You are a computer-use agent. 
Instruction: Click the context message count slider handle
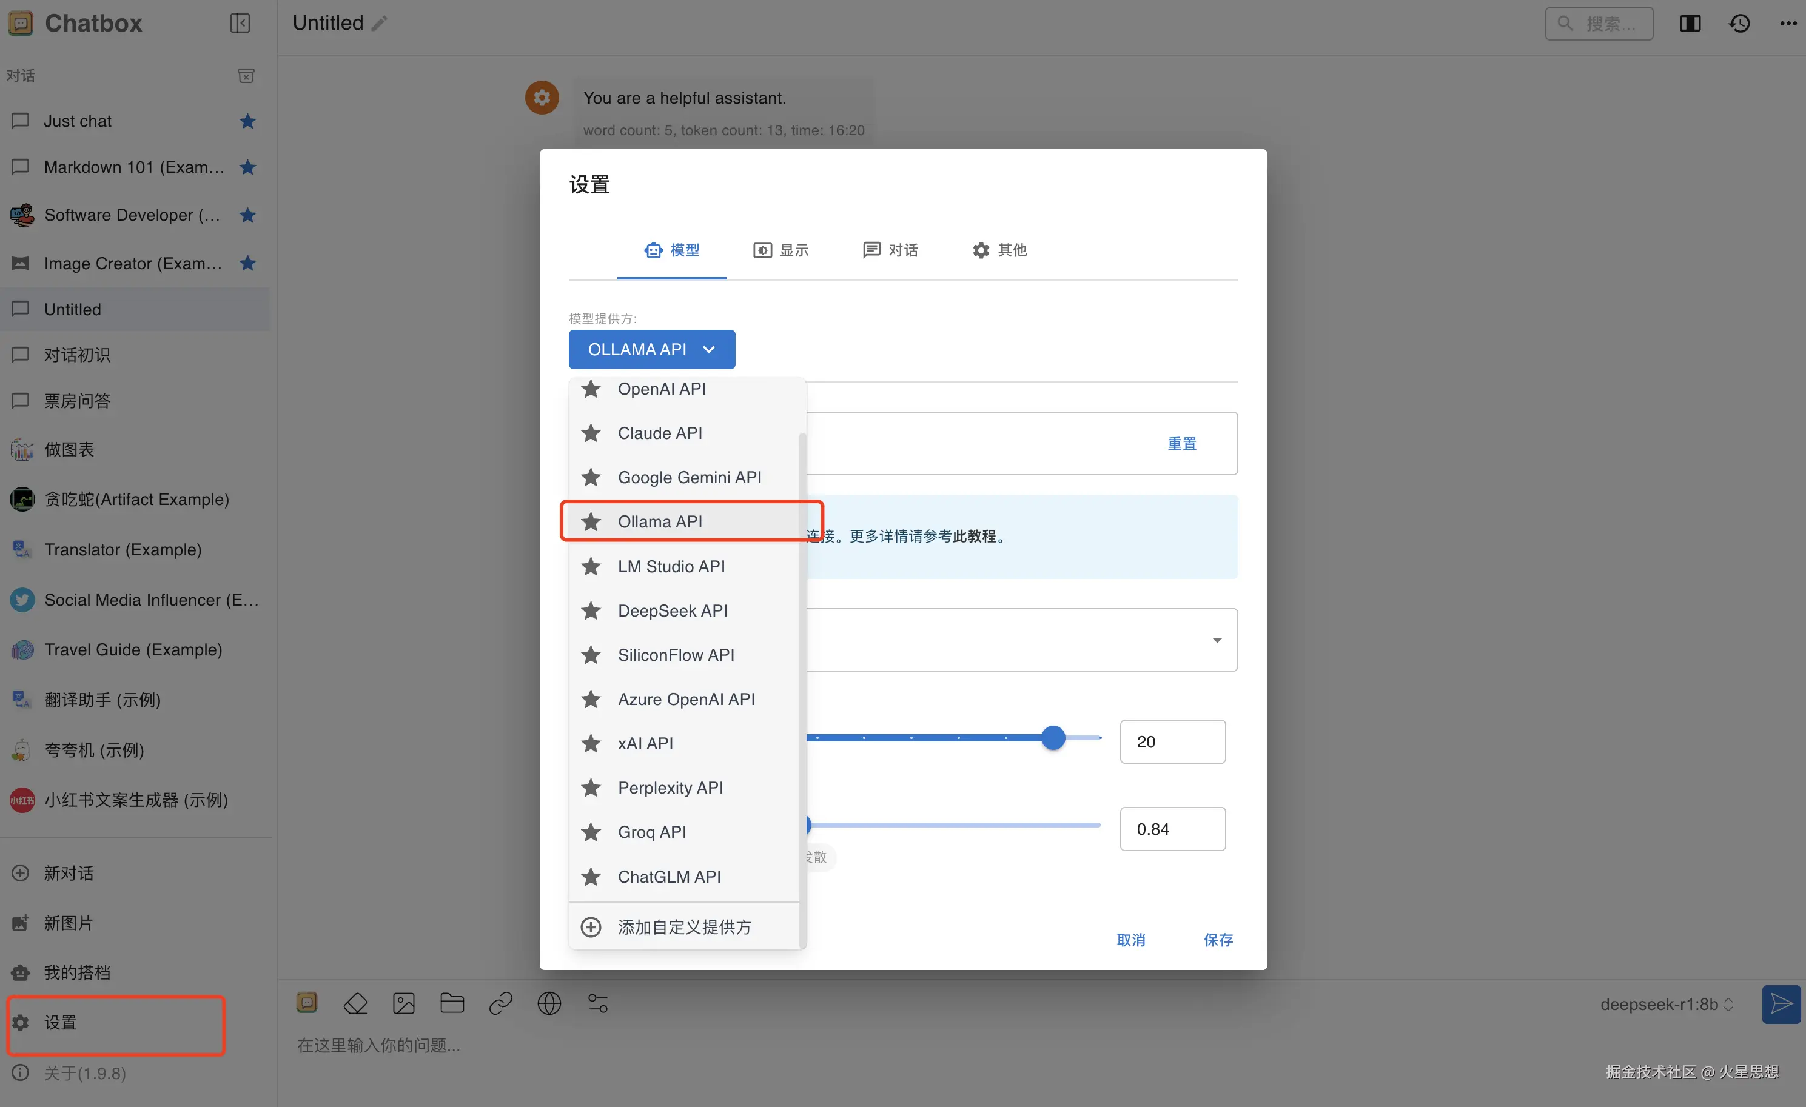click(x=1053, y=738)
